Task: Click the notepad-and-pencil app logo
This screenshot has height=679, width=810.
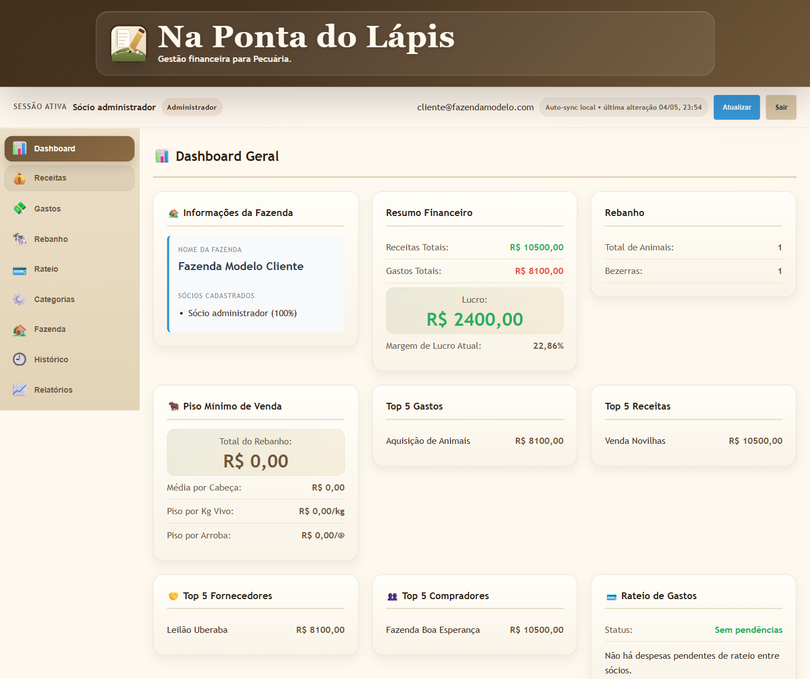Action: click(129, 43)
